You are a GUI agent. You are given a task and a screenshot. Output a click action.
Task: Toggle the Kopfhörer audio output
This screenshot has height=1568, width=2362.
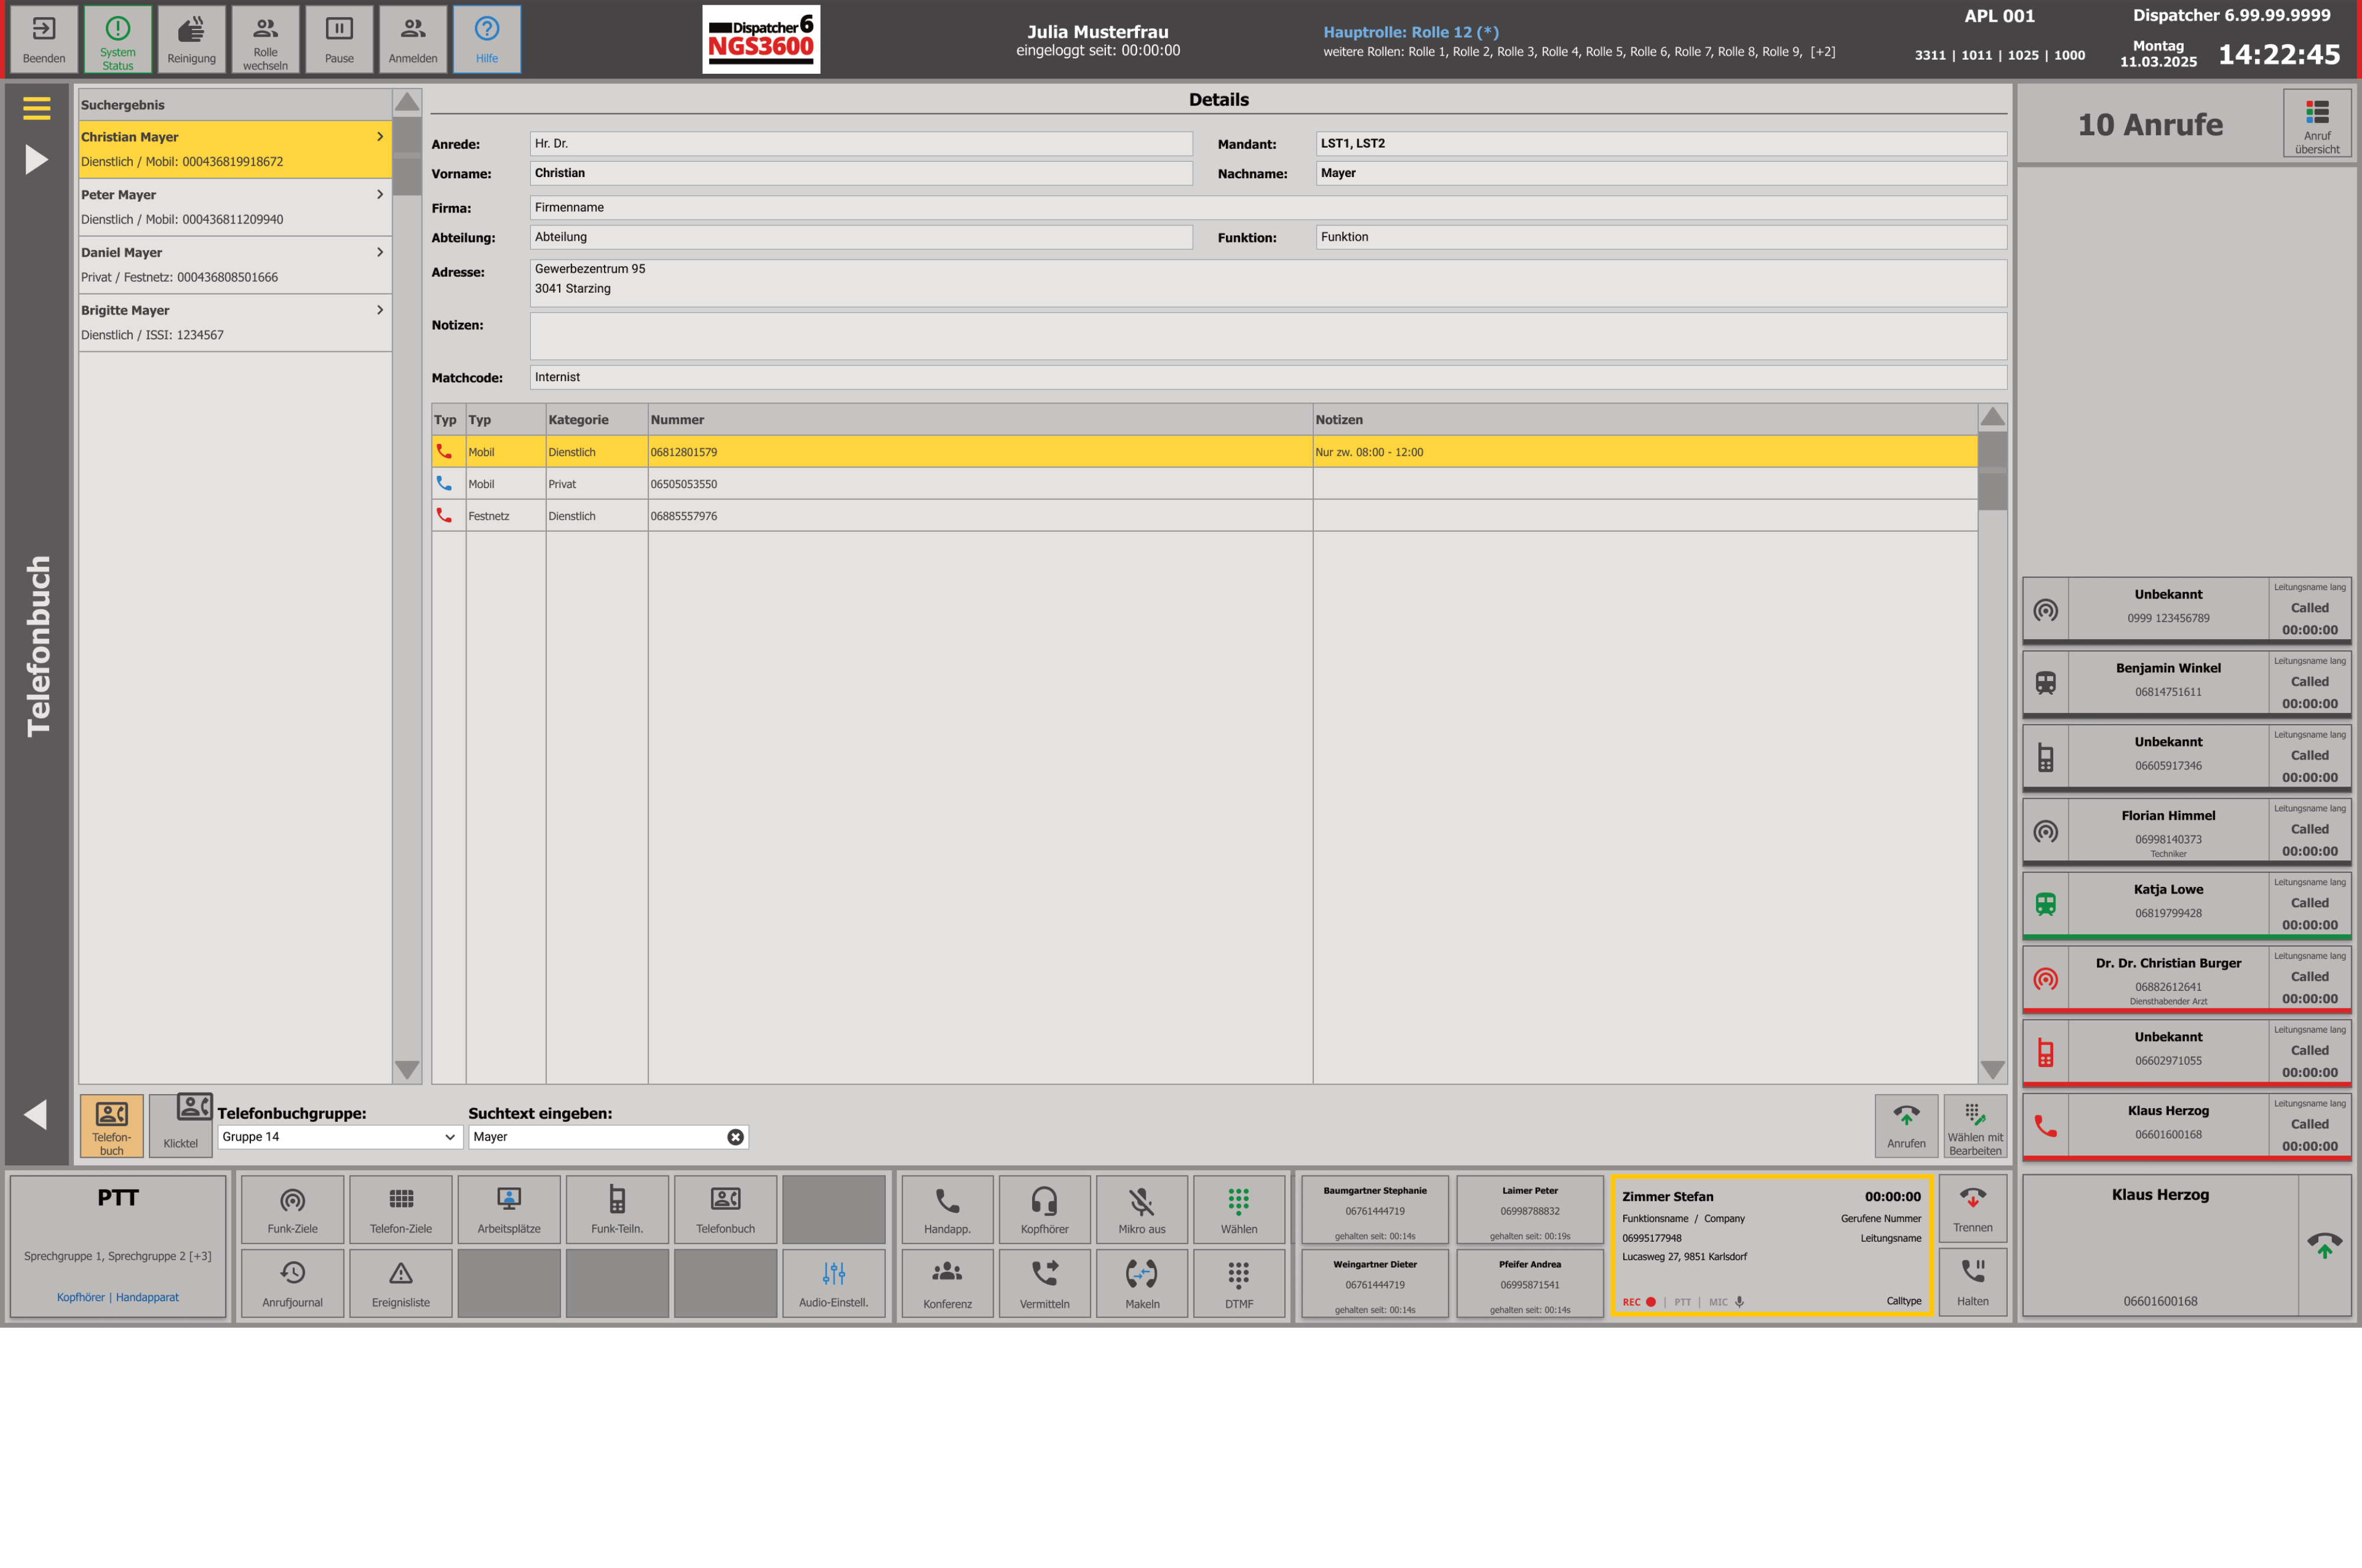click(x=1043, y=1209)
